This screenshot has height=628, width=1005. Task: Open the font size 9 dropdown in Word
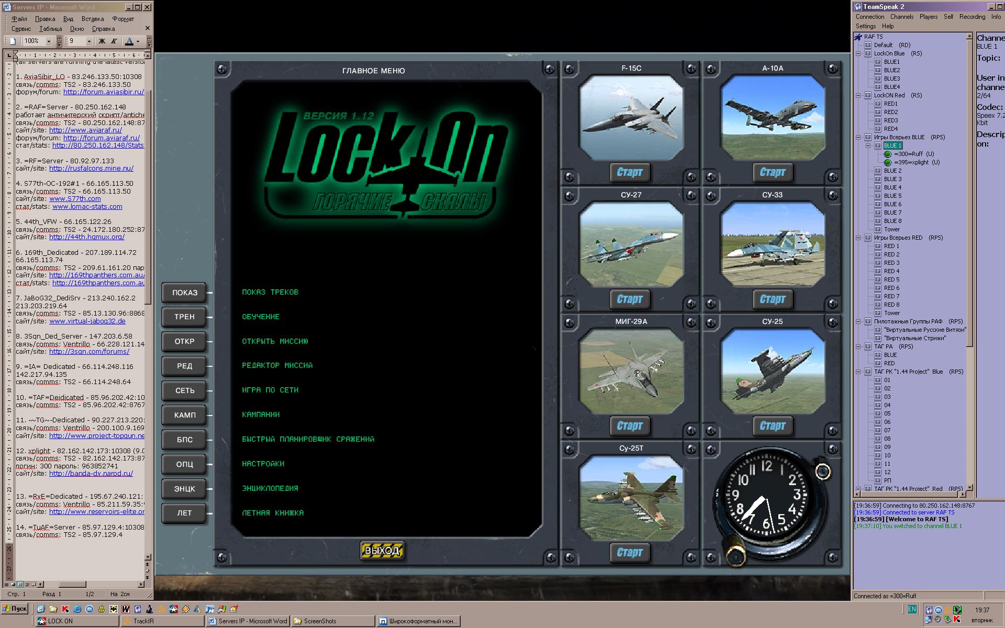[90, 41]
